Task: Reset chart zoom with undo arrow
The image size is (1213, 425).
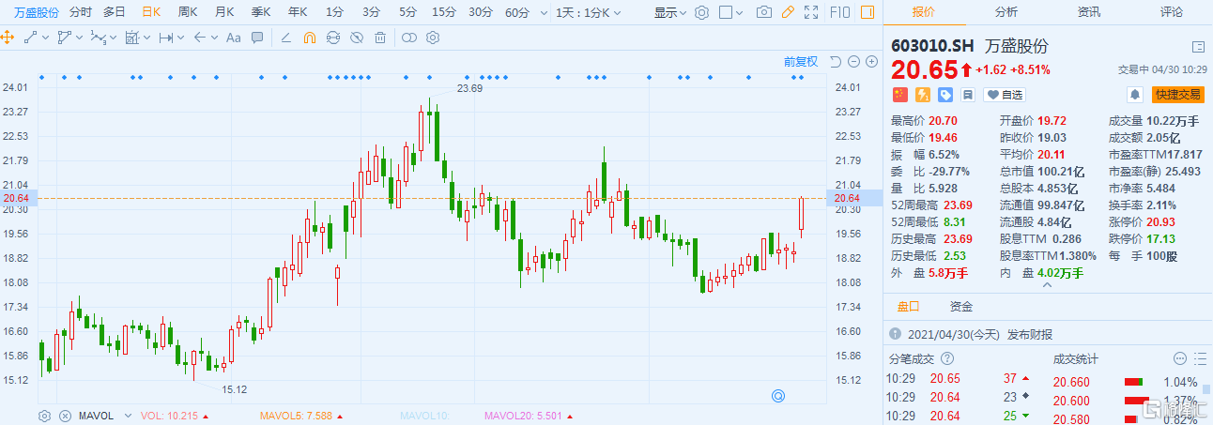Action: coord(835,62)
